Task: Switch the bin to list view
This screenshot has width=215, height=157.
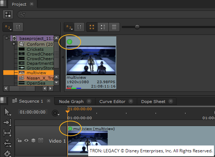Action: [x=114, y=27]
